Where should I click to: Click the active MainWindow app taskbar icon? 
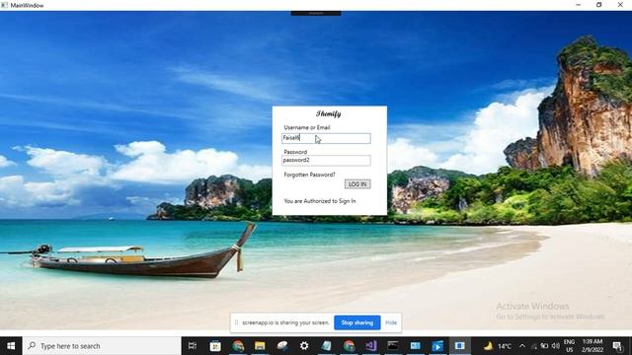459,346
